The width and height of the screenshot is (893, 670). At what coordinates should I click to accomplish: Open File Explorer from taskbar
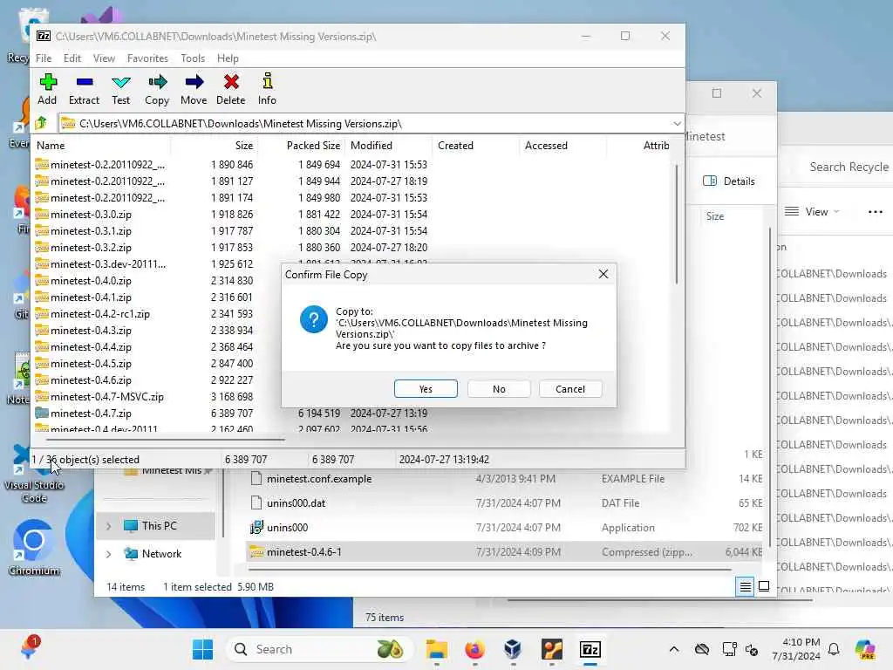click(437, 649)
